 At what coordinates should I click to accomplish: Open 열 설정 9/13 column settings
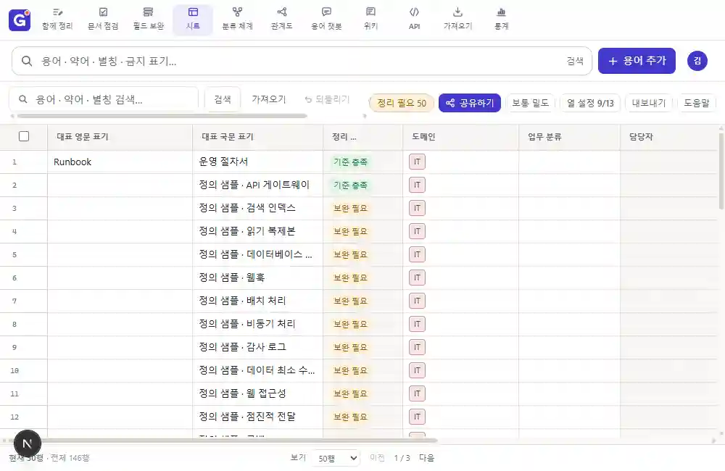pyautogui.click(x=590, y=103)
